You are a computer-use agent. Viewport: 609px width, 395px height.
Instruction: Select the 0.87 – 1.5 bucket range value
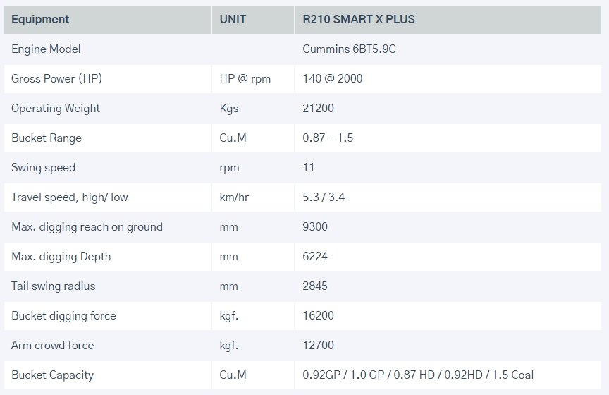pyautogui.click(x=328, y=138)
